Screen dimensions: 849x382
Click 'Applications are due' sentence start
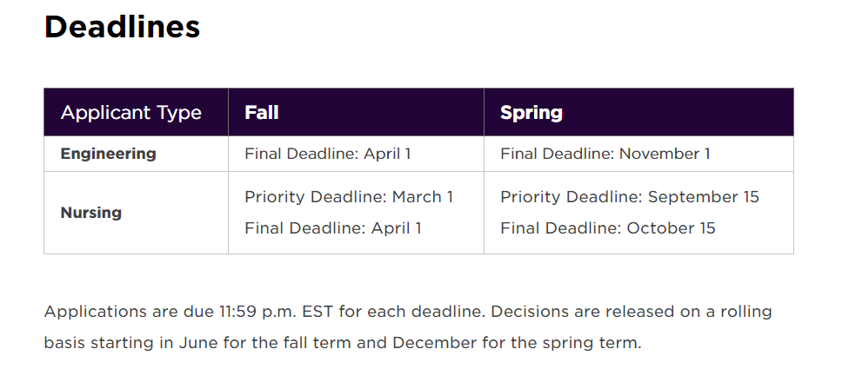point(130,312)
